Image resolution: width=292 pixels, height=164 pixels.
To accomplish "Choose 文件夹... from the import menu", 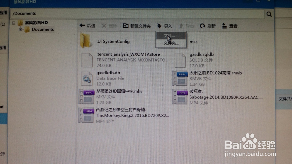I will tap(171, 43).
